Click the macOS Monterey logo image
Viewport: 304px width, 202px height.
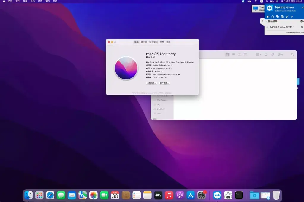[x=126, y=68]
